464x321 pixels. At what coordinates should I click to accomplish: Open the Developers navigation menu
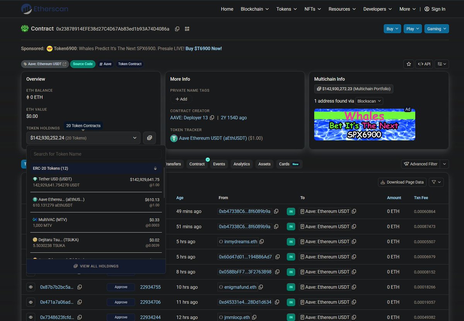pyautogui.click(x=377, y=9)
